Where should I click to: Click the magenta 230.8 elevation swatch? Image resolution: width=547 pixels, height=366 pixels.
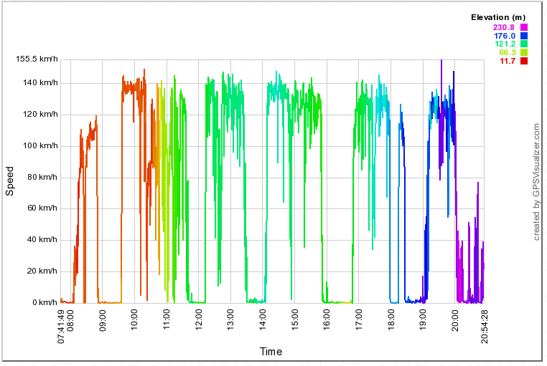(x=524, y=27)
